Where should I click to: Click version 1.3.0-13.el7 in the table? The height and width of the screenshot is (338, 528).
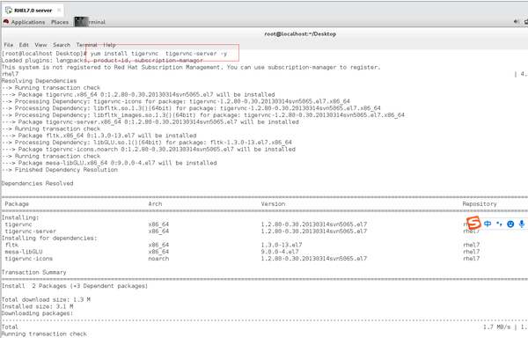pyautogui.click(x=282, y=245)
